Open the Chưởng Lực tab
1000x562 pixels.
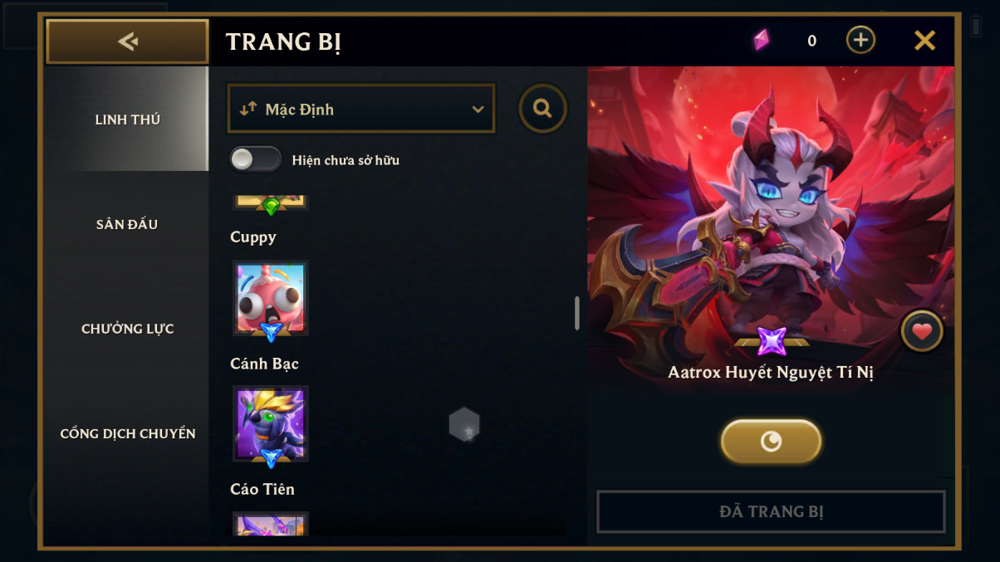(x=127, y=329)
